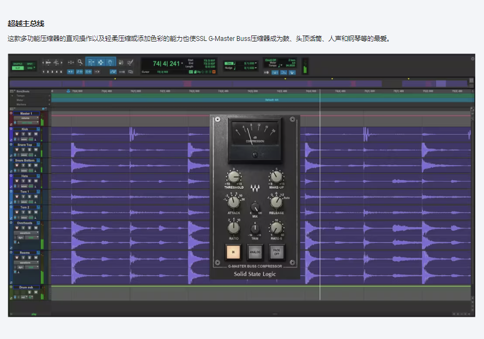Select the Pencil tool
Image resolution: width=484 pixels, height=339 pixels.
tap(130, 62)
